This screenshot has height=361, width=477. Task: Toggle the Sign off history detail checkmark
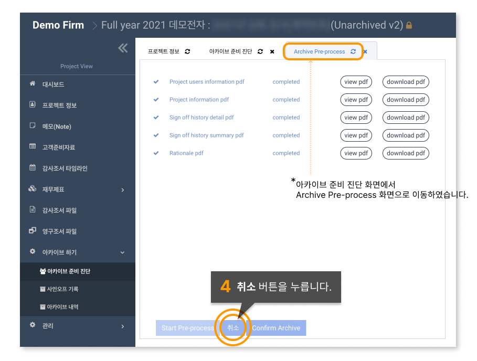point(156,118)
